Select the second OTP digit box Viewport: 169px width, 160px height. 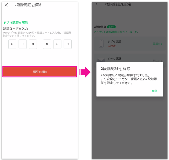(23, 44)
